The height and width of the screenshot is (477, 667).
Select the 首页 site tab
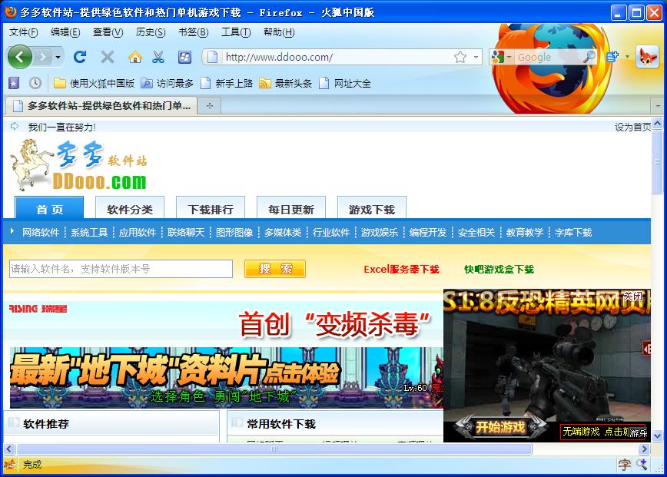tap(49, 208)
